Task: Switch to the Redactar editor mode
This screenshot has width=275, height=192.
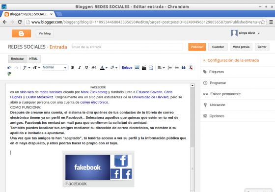Action: pyautogui.click(x=17, y=59)
